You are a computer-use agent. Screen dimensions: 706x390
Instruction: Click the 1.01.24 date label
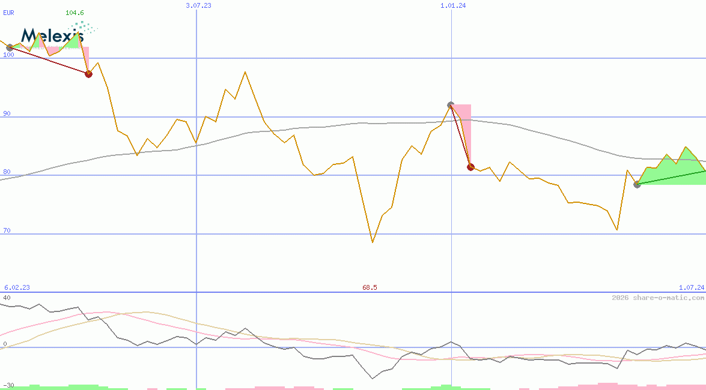tap(453, 5)
